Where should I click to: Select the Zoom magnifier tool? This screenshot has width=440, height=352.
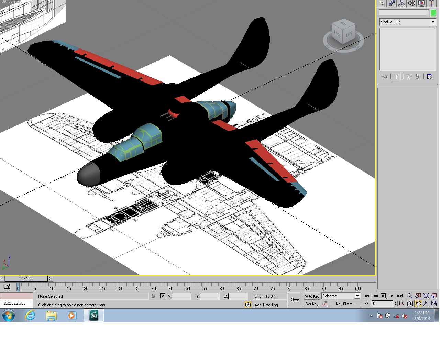(410, 296)
